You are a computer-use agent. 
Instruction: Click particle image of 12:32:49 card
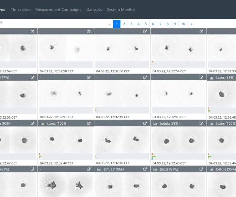[122, 94]
